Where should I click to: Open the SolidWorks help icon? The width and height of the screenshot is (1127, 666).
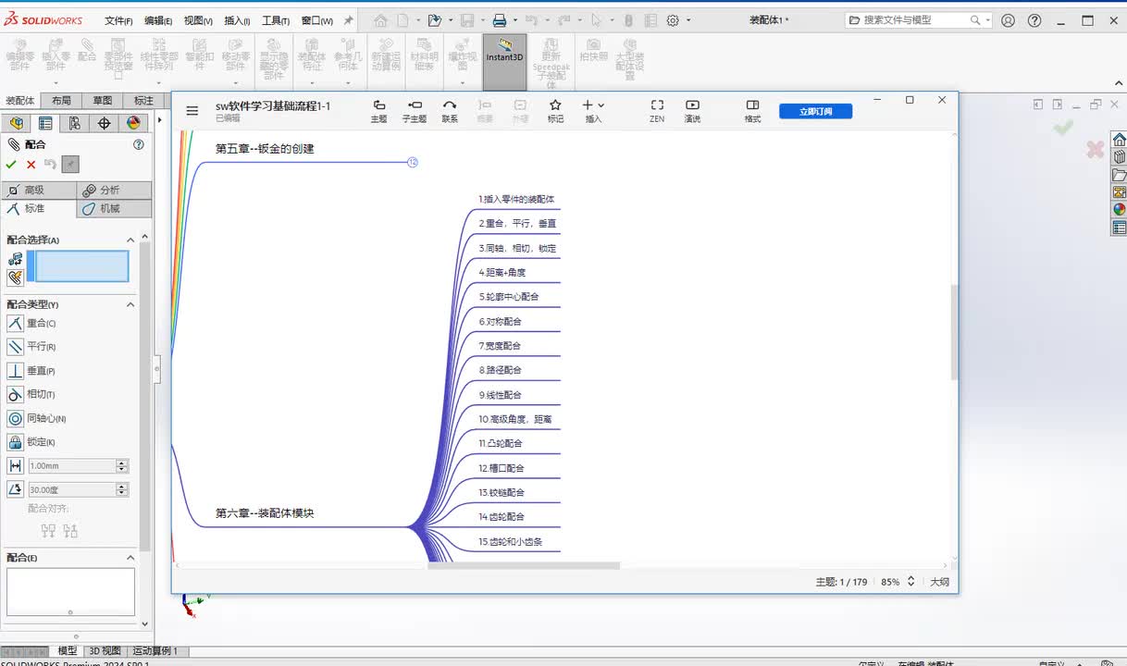[1034, 20]
